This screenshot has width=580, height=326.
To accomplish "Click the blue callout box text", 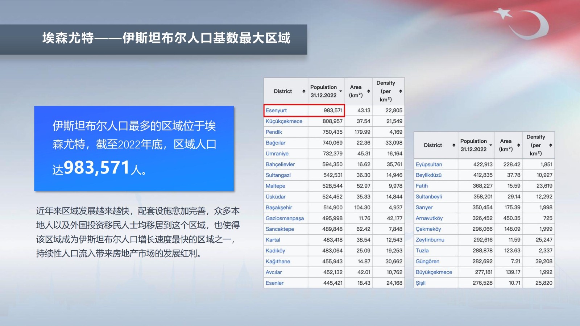I will coord(134,149).
